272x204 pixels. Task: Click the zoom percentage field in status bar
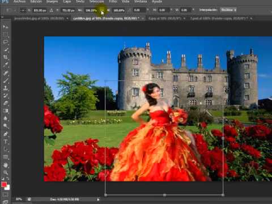(x=19, y=199)
